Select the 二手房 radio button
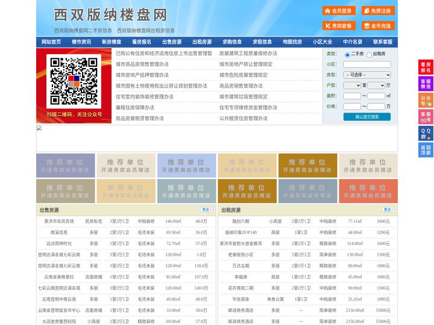The height and width of the screenshot is (325, 434). point(347,55)
